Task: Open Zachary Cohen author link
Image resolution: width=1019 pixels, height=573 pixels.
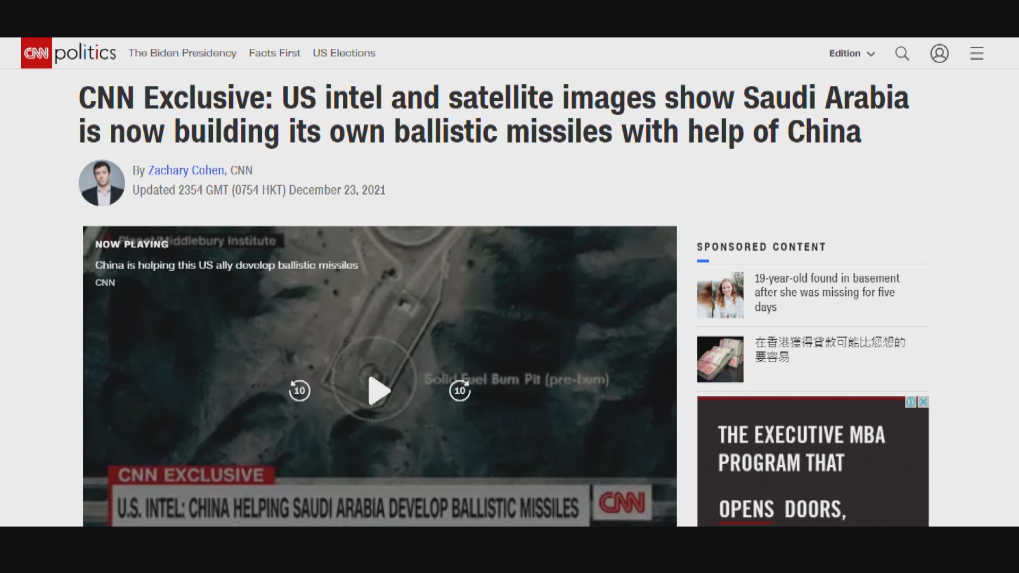Action: pos(186,170)
